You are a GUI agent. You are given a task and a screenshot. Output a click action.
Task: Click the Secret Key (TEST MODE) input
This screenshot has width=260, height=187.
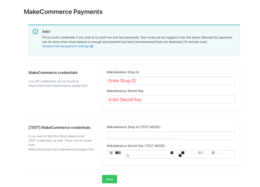(171, 154)
